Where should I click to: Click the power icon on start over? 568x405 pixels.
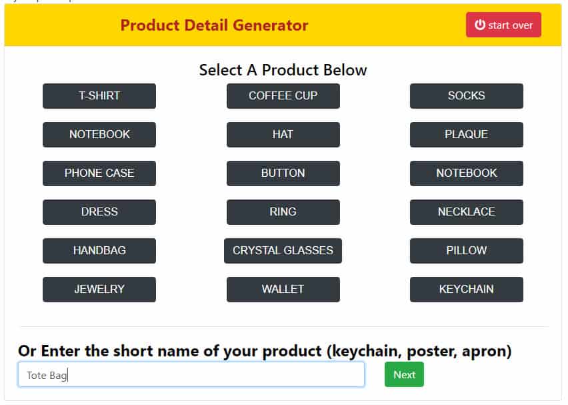(479, 25)
